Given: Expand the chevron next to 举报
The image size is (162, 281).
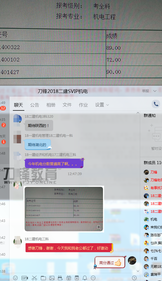Looking at the screenshot, I should point(155,91).
